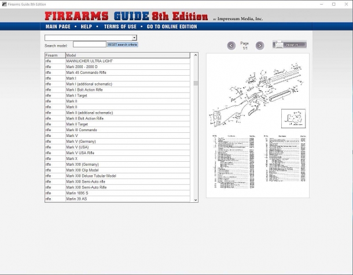The width and height of the screenshot is (353, 275).
Task: Select row 'Mark XXII Deluxe Tubular Model'
Action: pyautogui.click(x=117, y=176)
